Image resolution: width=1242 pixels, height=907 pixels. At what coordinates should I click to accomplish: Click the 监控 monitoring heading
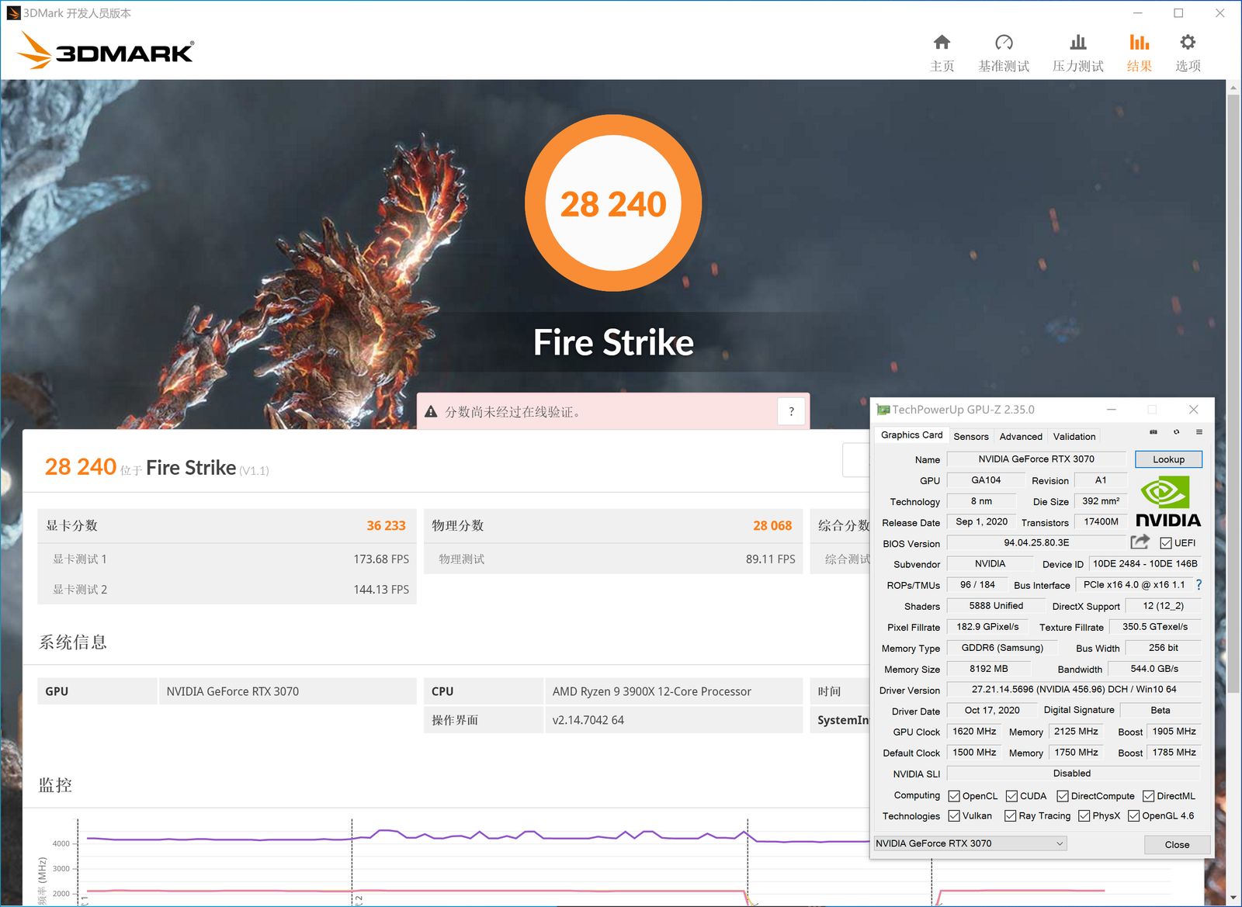55,785
